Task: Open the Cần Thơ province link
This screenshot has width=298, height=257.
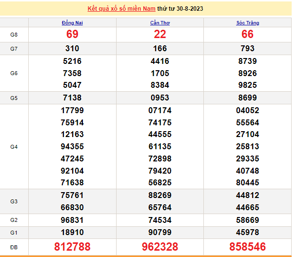Action: [159, 23]
